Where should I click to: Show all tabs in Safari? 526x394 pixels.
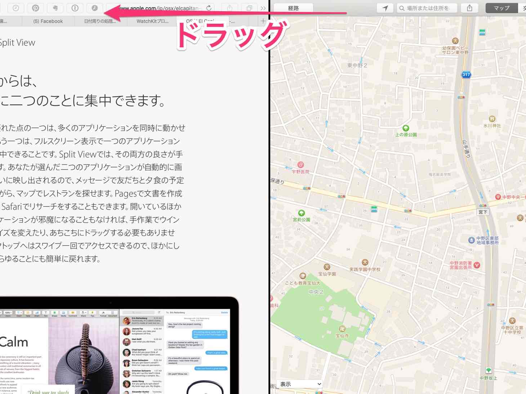click(x=249, y=8)
